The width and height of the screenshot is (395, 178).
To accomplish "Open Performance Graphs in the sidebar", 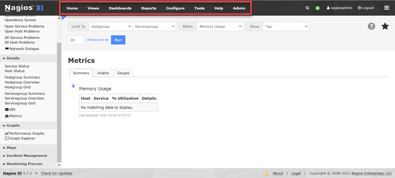I will tap(24, 133).
